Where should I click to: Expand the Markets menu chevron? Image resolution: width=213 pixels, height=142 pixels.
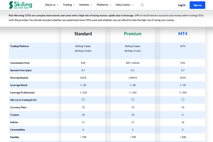91,5
